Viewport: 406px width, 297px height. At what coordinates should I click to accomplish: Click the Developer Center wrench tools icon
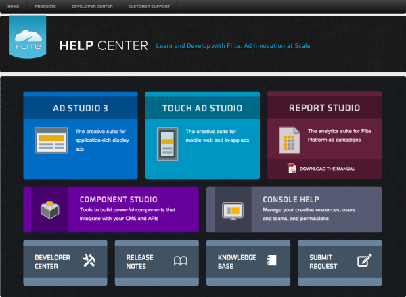89,261
